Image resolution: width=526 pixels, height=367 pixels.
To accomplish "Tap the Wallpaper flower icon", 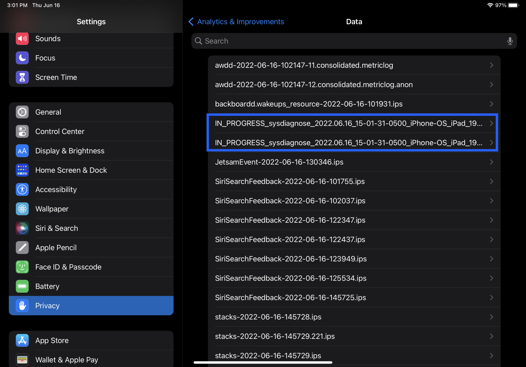I will click(x=22, y=209).
